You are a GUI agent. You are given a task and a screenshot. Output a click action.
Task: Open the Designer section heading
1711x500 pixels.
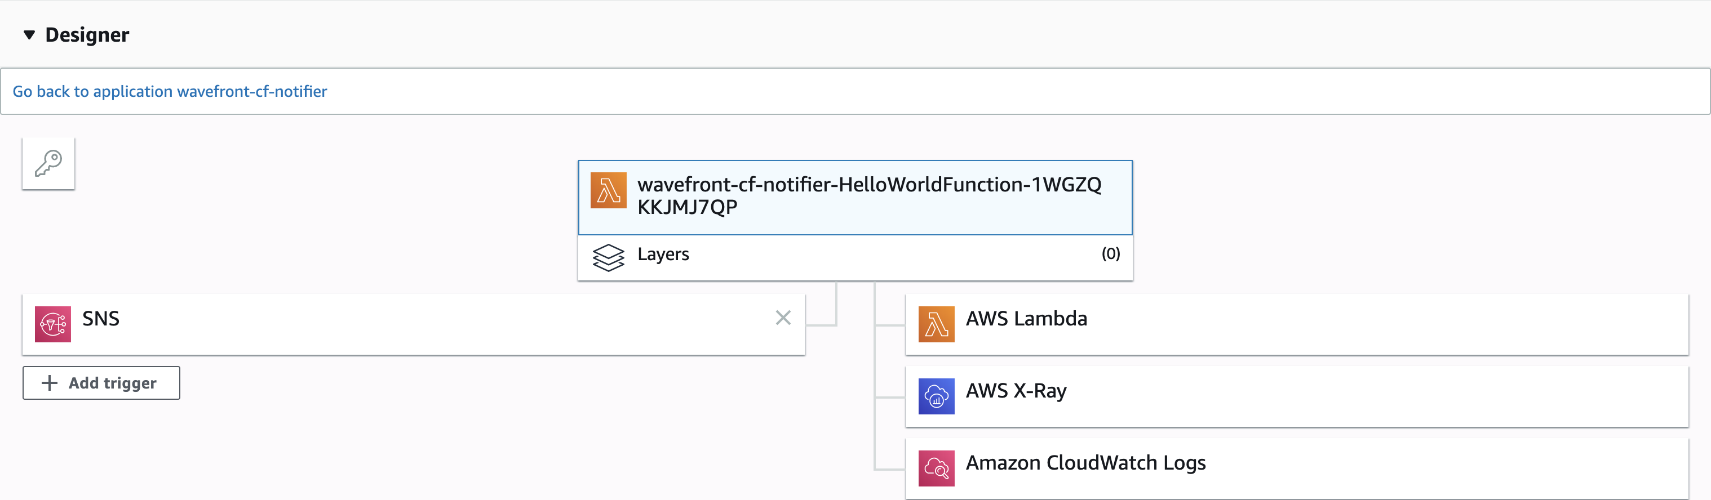tap(87, 34)
